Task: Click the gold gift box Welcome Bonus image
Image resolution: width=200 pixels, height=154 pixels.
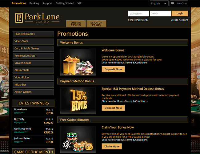Action: coord(78,62)
